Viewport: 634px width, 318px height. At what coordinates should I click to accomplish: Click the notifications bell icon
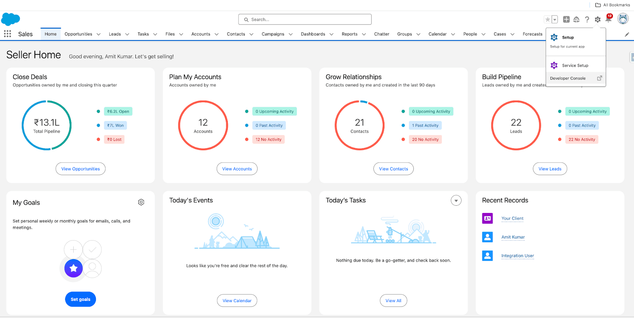[x=608, y=19]
